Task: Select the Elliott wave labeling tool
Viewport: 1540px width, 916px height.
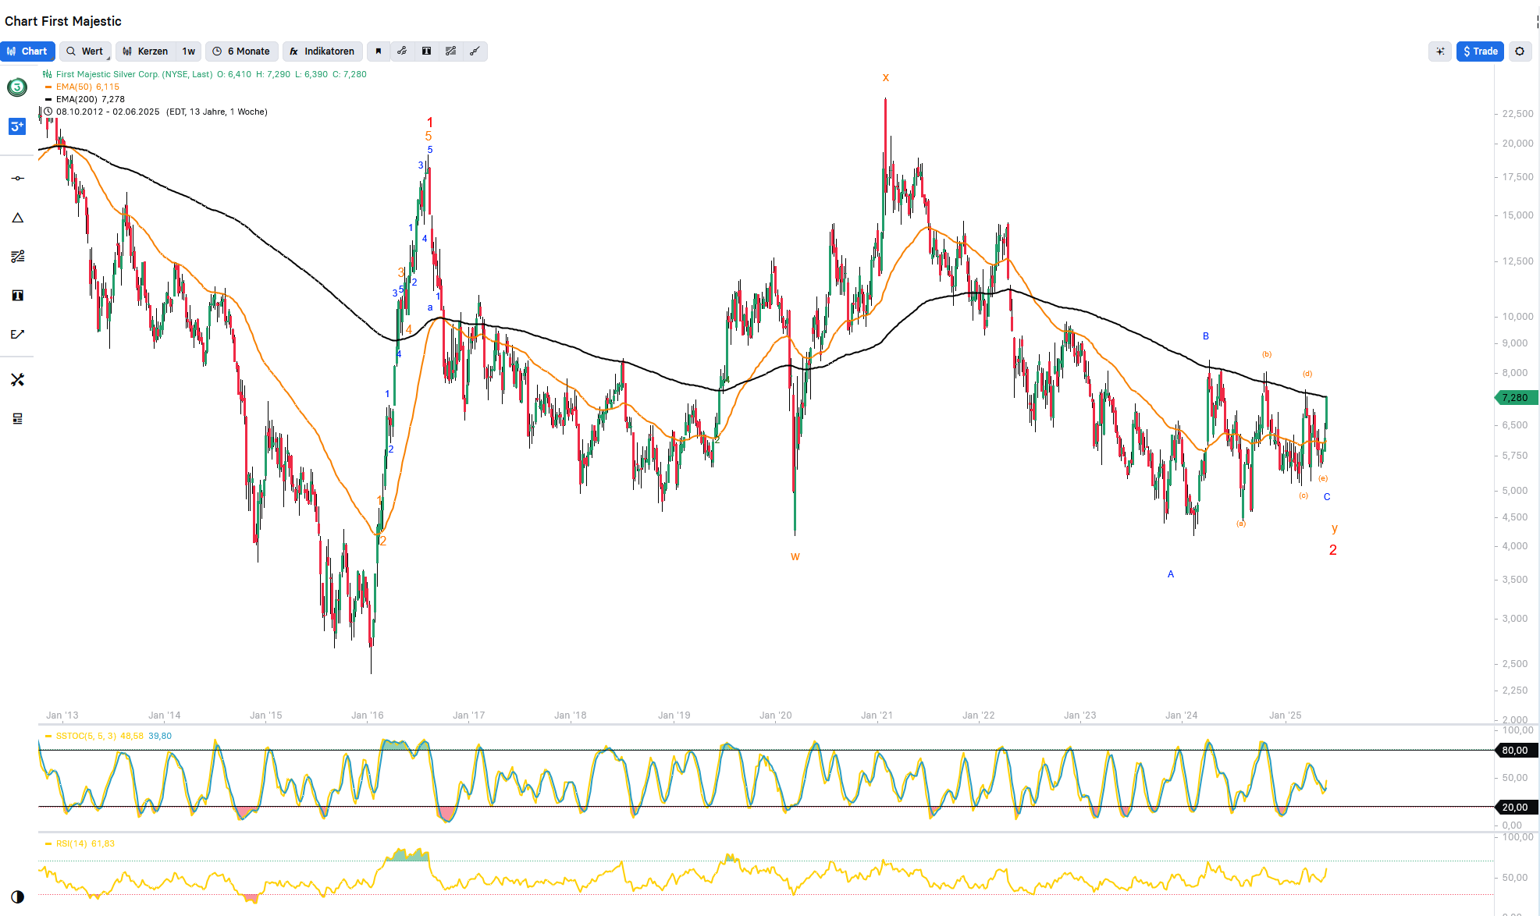Action: (x=17, y=335)
